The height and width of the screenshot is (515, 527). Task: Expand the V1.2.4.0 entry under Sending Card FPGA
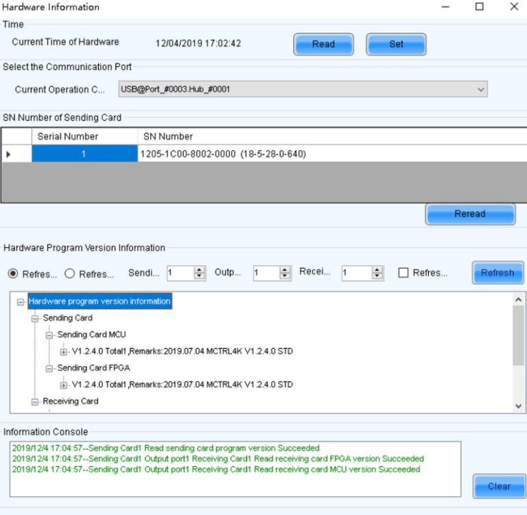pos(64,385)
